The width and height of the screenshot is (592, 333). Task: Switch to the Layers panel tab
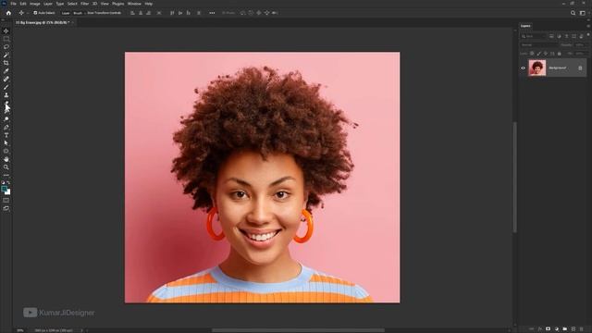pos(525,26)
